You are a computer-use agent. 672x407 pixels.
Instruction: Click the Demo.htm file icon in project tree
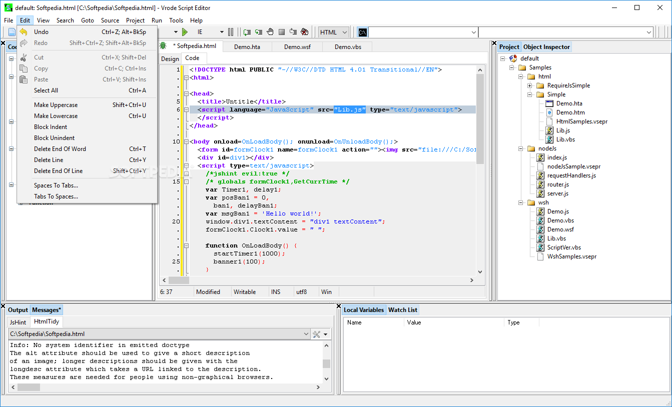coord(549,112)
